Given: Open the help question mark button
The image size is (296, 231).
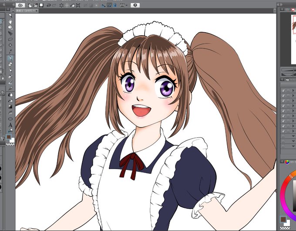Looking at the screenshot, I should click(x=135, y=5).
